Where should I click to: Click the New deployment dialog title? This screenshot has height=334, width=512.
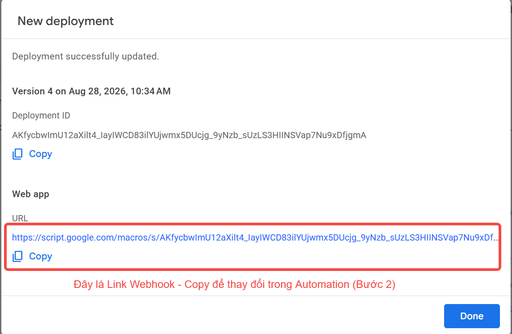pyautogui.click(x=66, y=21)
